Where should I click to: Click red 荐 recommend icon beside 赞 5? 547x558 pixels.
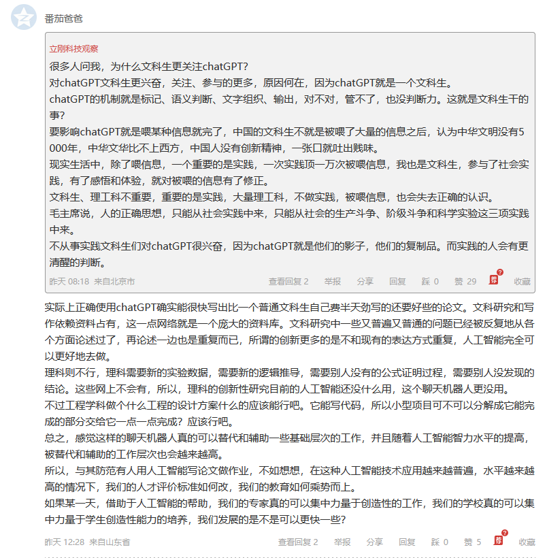[x=499, y=540]
